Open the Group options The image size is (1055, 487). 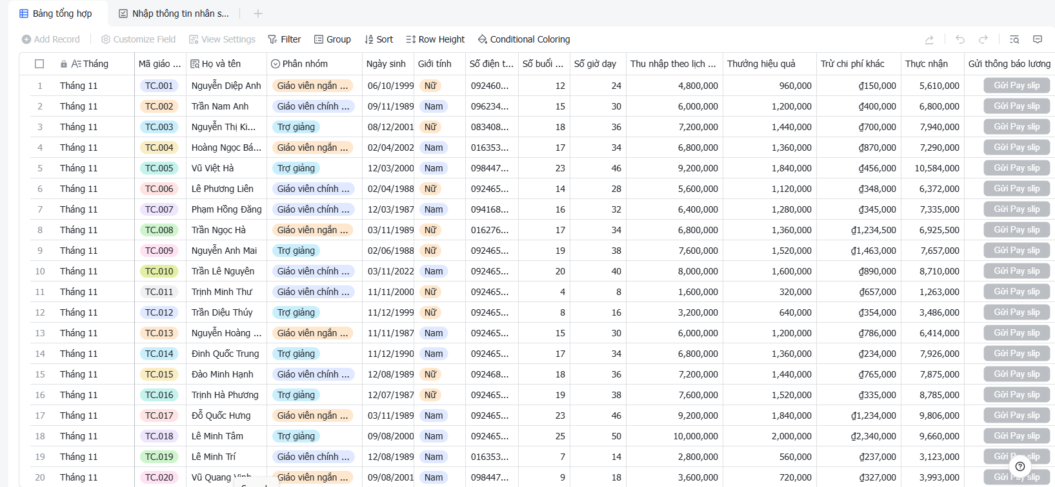pos(332,39)
